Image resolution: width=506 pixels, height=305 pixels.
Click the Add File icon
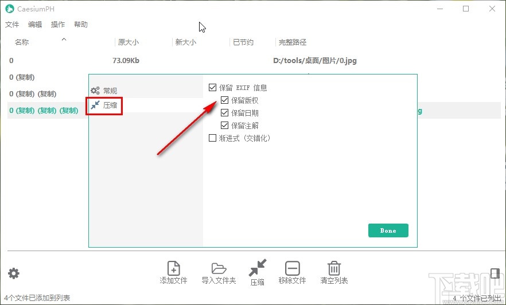(174, 268)
